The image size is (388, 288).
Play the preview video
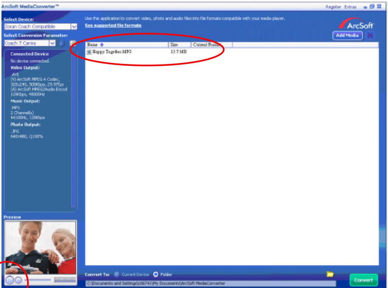coord(9,280)
